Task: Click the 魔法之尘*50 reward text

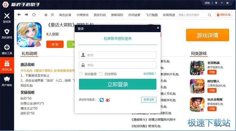Action: (x=29, y=108)
